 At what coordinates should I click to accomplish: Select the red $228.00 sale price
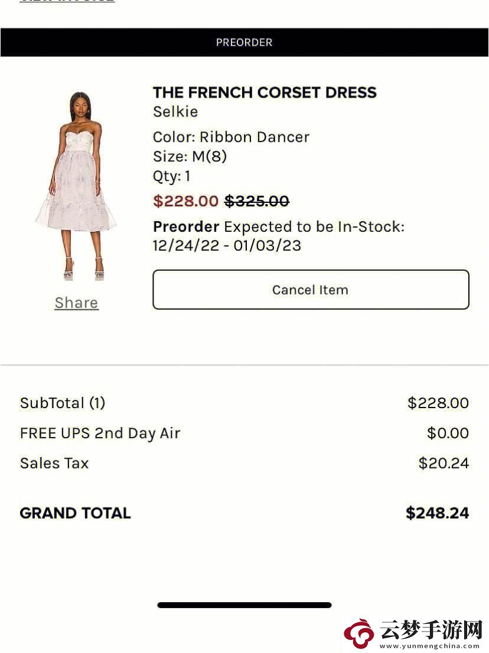coord(186,201)
